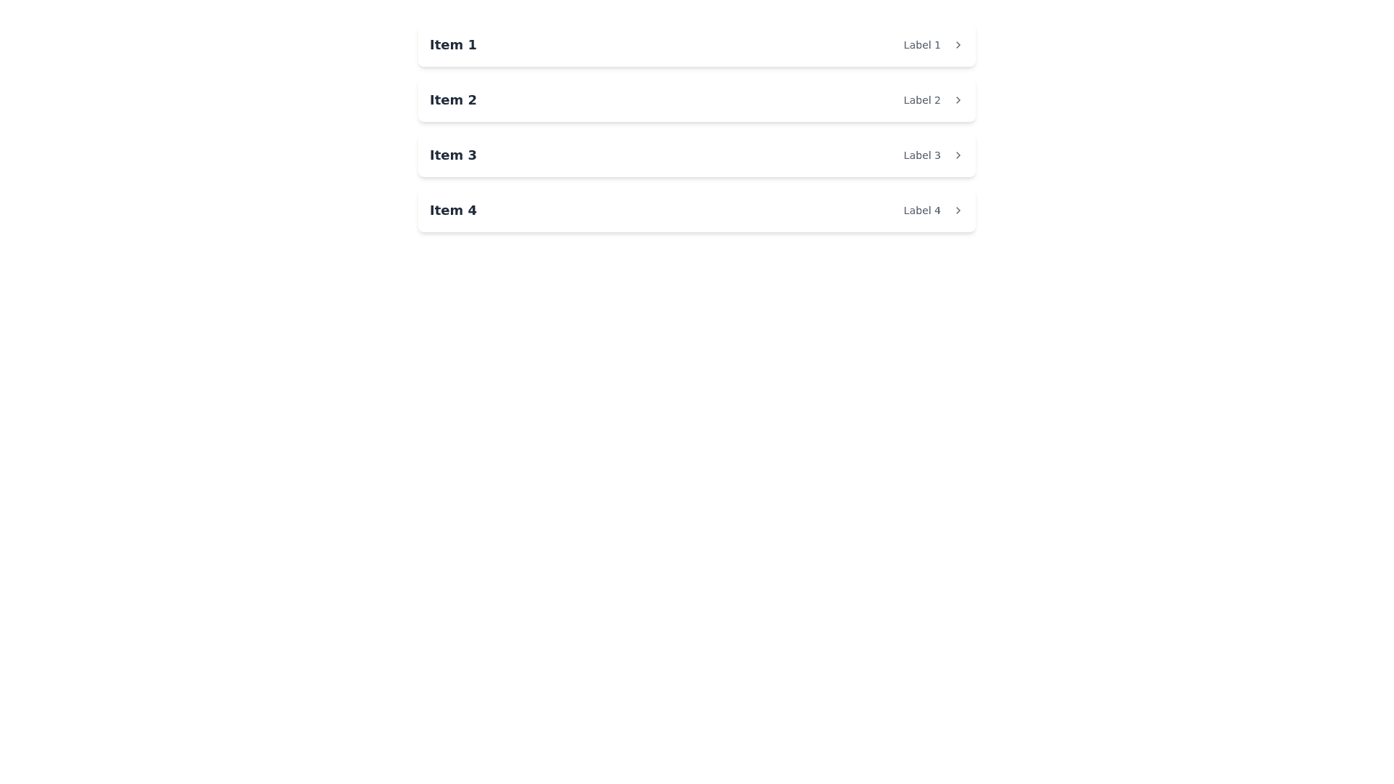This screenshot has width=1394, height=784.
Task: Click the empty middle of the Item 2 card
Action: [x=690, y=100]
